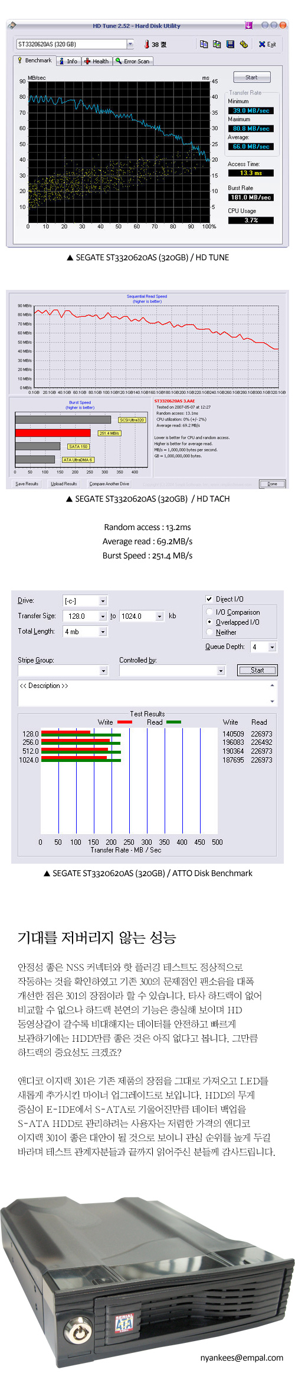Switch to the Error Scan tab

[133, 61]
